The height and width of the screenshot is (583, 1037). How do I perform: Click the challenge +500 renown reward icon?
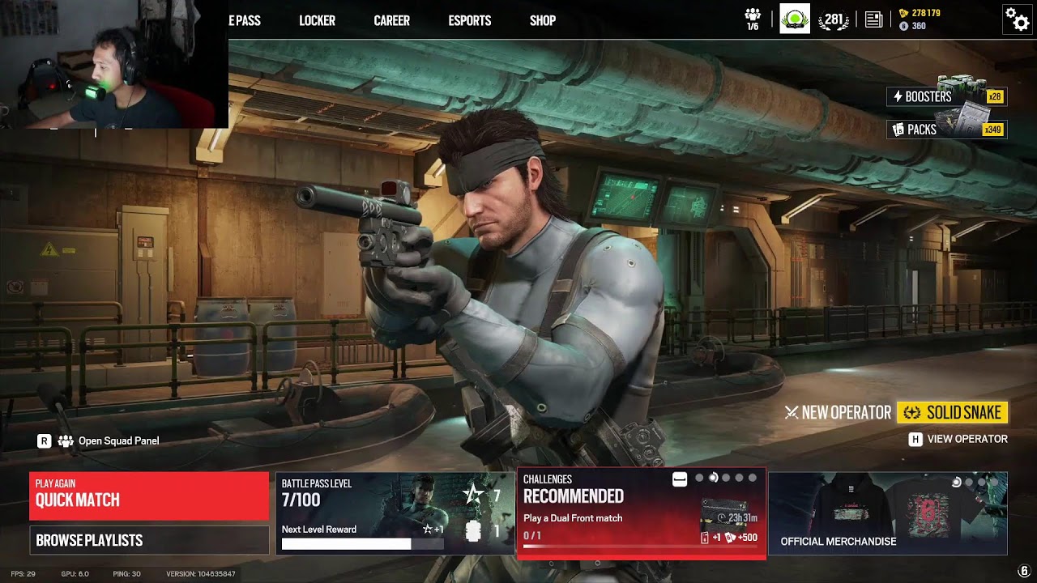[x=740, y=538]
